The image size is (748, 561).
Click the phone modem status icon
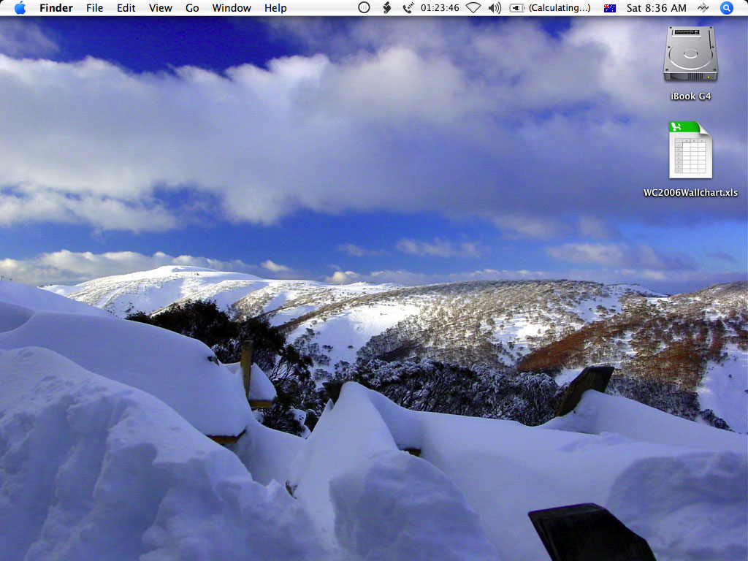[408, 7]
